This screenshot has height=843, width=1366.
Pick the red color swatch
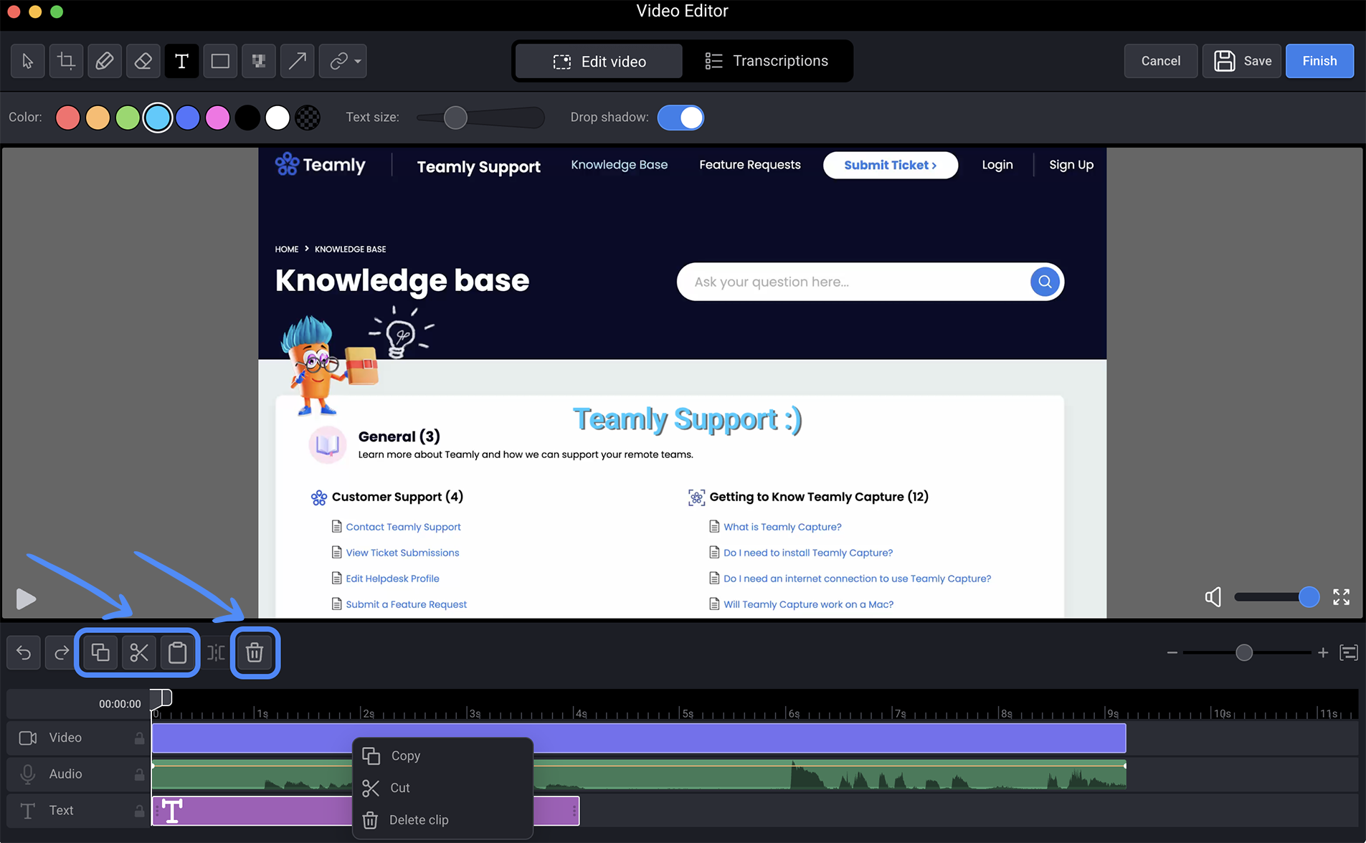pos(68,118)
